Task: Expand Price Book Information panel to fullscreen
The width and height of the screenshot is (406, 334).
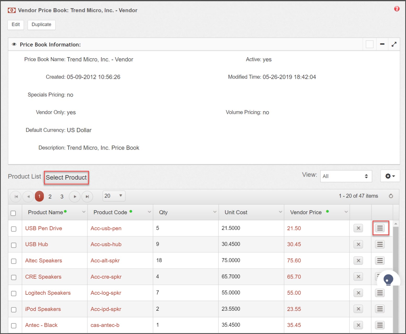Action: (x=394, y=44)
